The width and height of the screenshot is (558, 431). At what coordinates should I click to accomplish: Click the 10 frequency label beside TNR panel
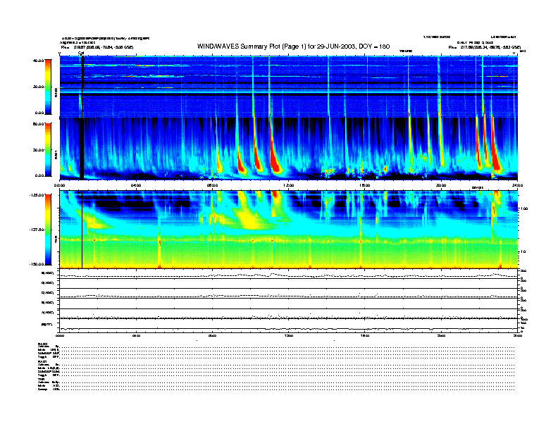[523, 251]
